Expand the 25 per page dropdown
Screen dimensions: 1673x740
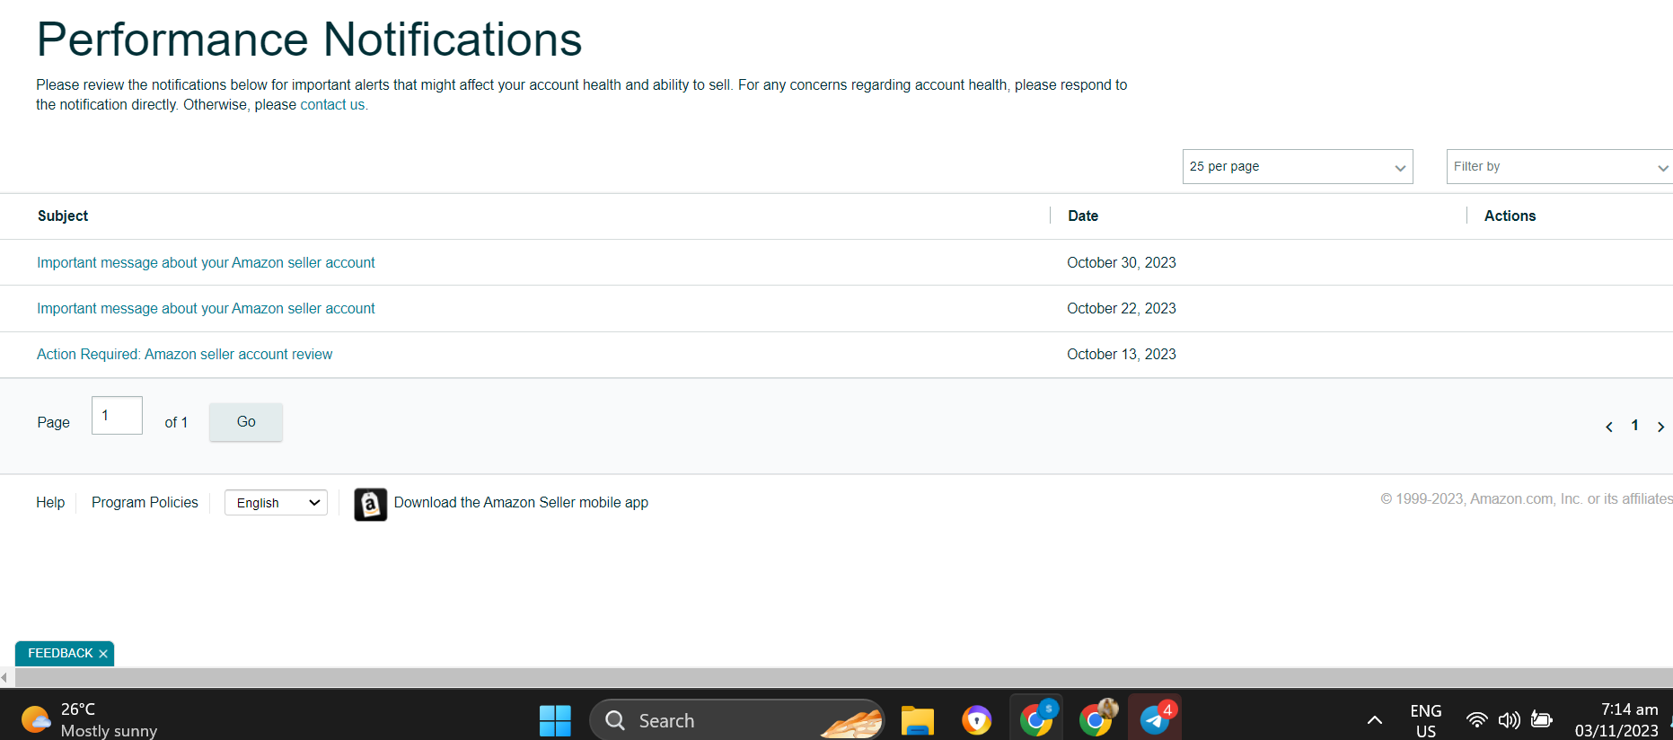coord(1298,167)
